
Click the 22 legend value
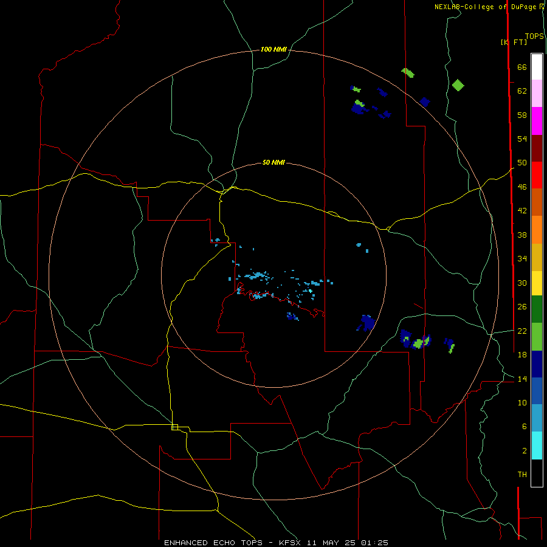522,331
